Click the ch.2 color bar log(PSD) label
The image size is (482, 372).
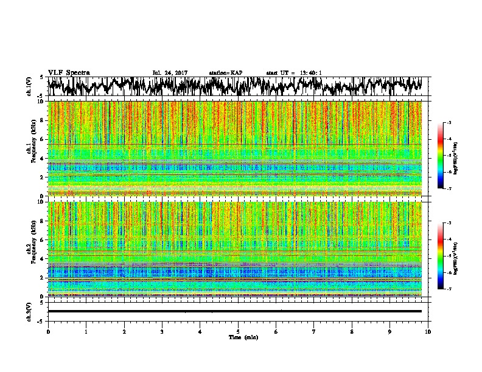455,258
